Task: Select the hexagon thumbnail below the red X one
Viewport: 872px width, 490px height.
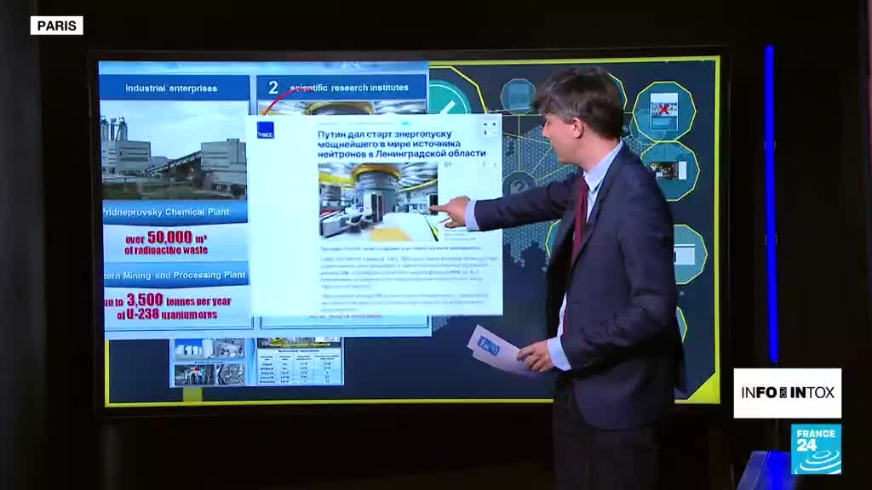Action: coord(670,170)
